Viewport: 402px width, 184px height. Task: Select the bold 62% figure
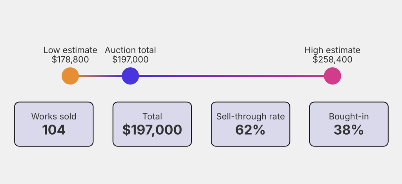pos(250,130)
